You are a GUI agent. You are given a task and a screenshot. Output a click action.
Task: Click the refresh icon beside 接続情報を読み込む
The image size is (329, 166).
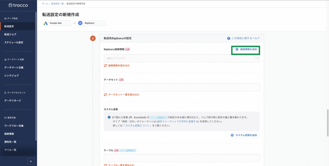[105, 66]
